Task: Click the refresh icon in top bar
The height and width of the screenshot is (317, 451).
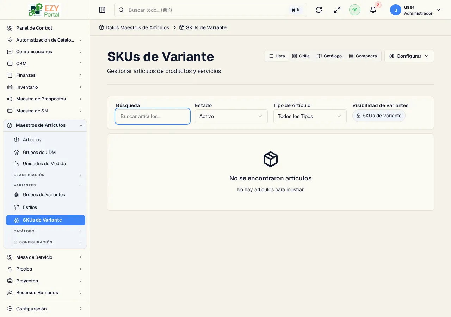Action: pyautogui.click(x=319, y=10)
